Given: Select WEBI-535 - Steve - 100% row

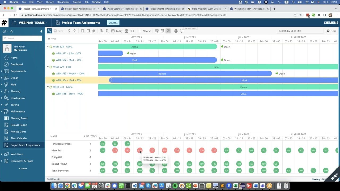Looking at the screenshot, I should point(69,94).
